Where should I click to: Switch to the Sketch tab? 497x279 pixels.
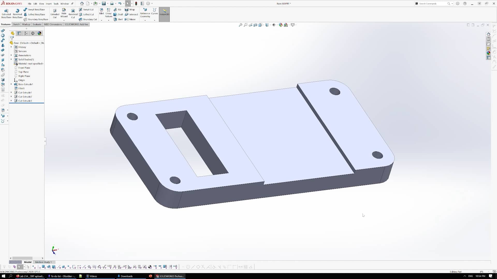[16, 24]
